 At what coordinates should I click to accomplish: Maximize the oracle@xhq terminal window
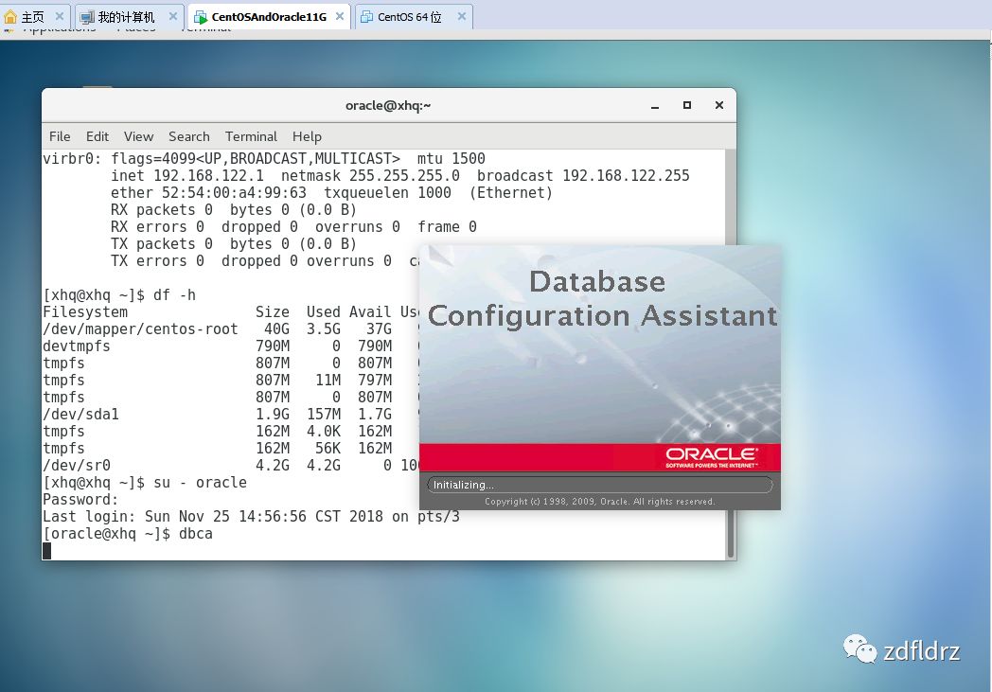pyautogui.click(x=687, y=105)
